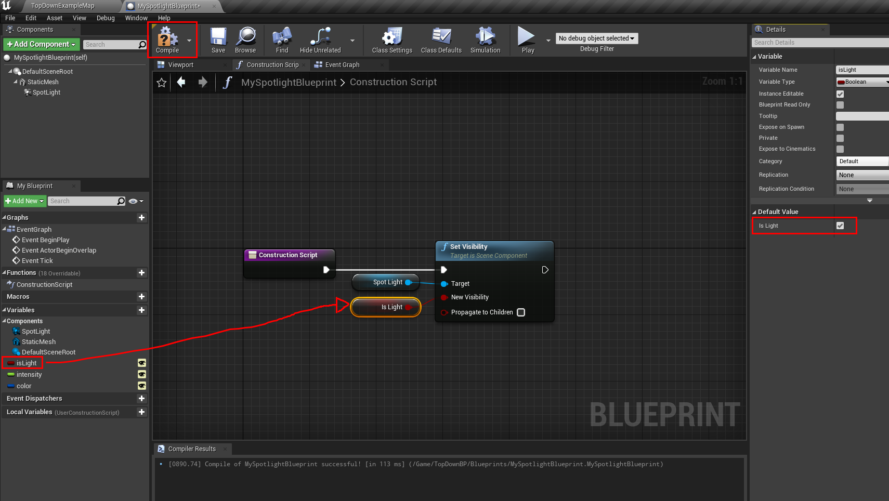Uncheck the Is Light default value
The width and height of the screenshot is (889, 501).
(x=840, y=226)
